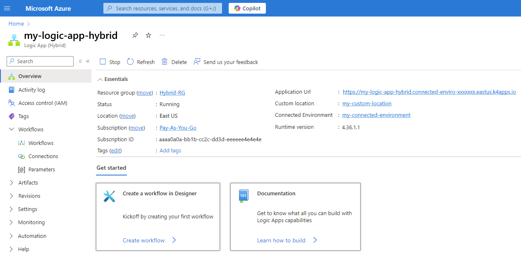This screenshot has height=256, width=521.
Task: Add the logic app to favorites
Action: (148, 35)
